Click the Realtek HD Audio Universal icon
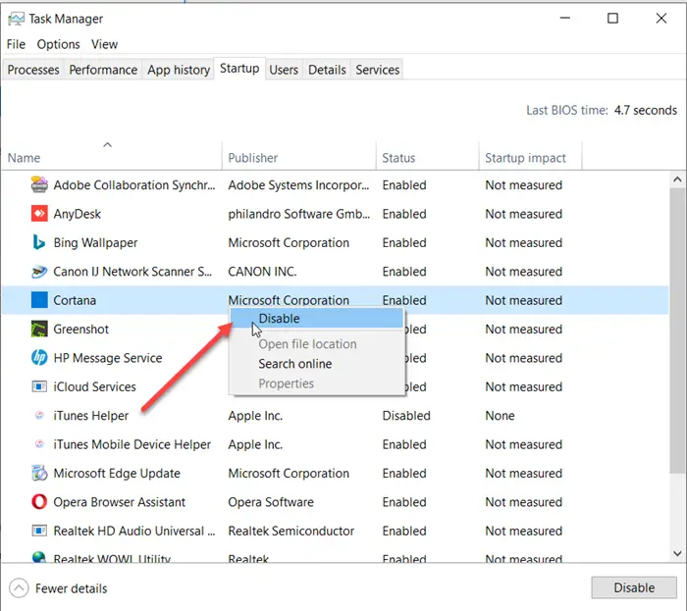 pos(39,531)
